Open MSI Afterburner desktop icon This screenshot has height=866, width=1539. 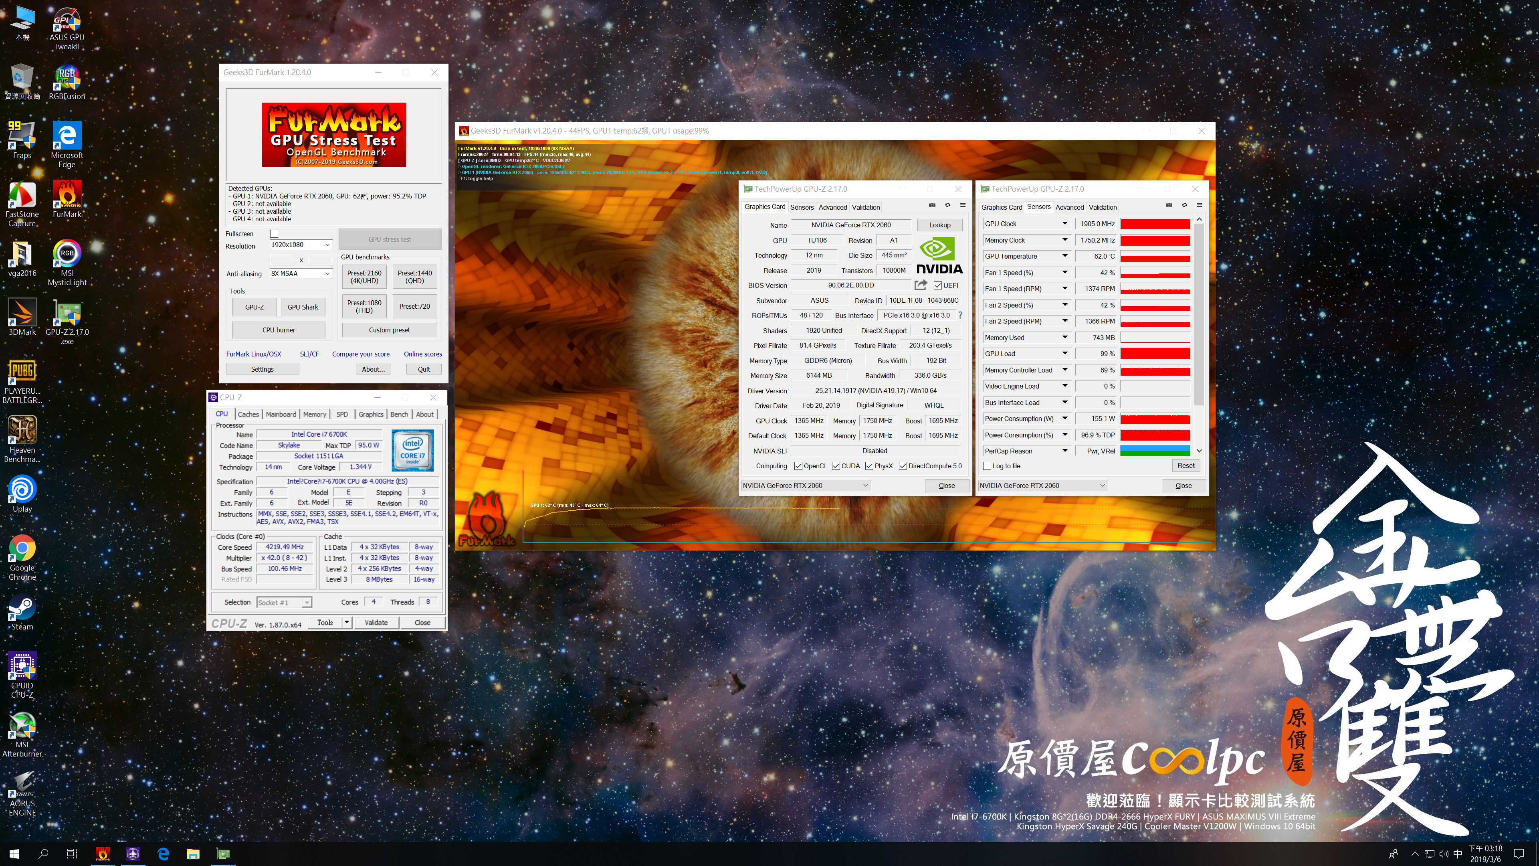point(22,734)
